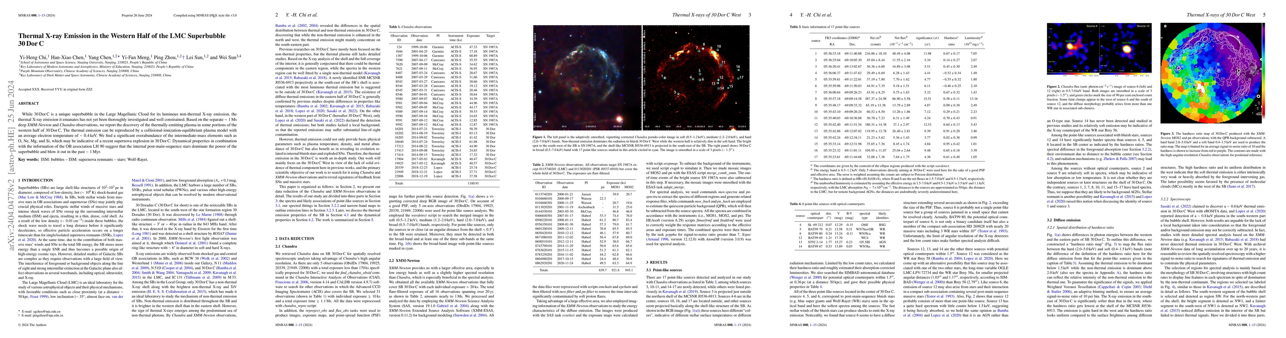Click the '3 RESULTS' section heading
1286x338 pixels.
tap(657, 262)
